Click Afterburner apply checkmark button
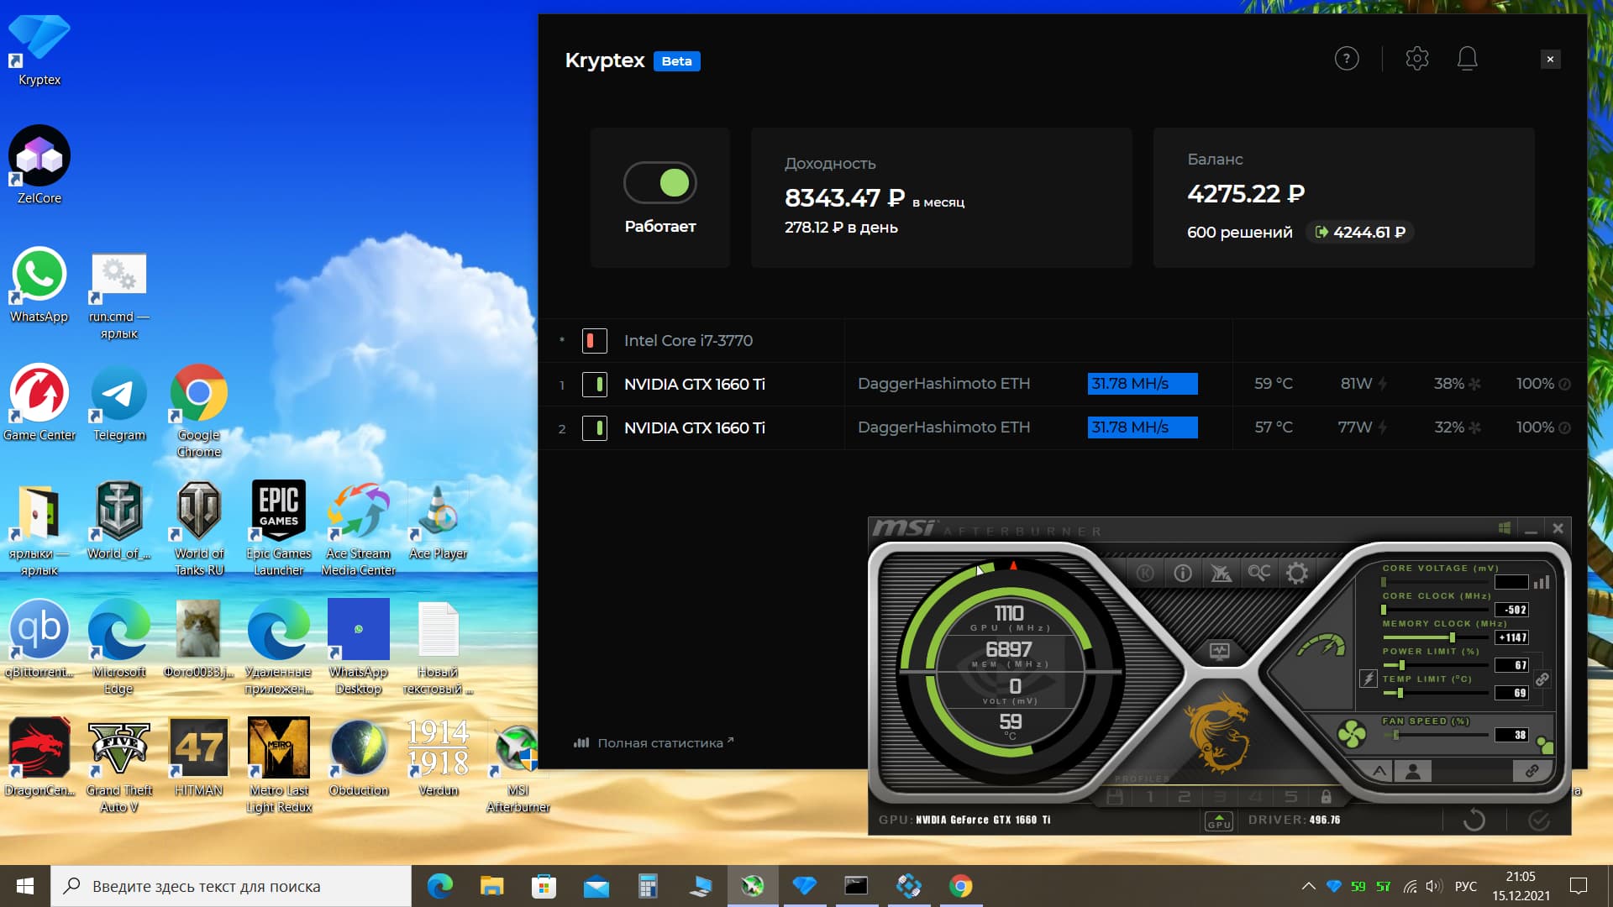This screenshot has height=907, width=1613. point(1539,820)
